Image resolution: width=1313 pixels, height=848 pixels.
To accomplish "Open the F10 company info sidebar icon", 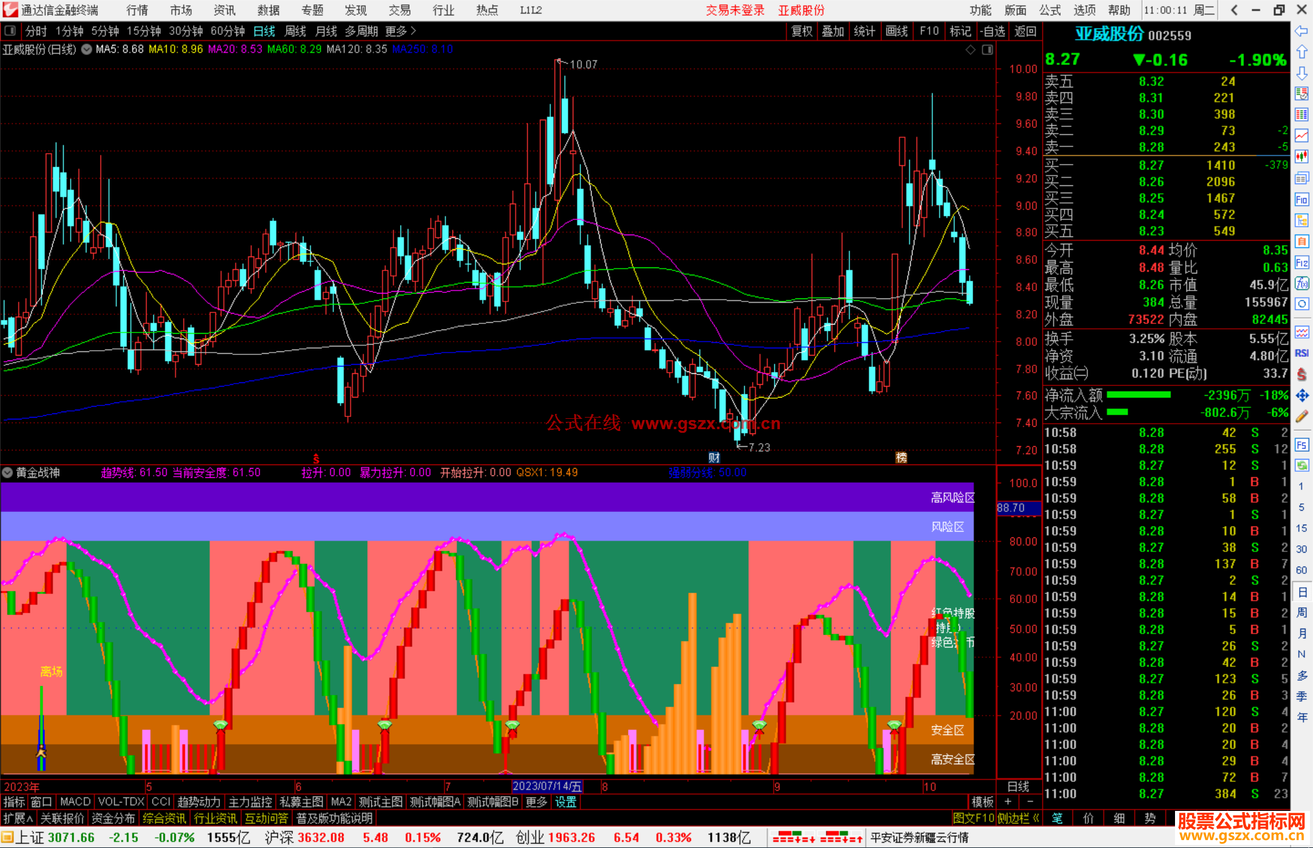I will (x=1301, y=199).
